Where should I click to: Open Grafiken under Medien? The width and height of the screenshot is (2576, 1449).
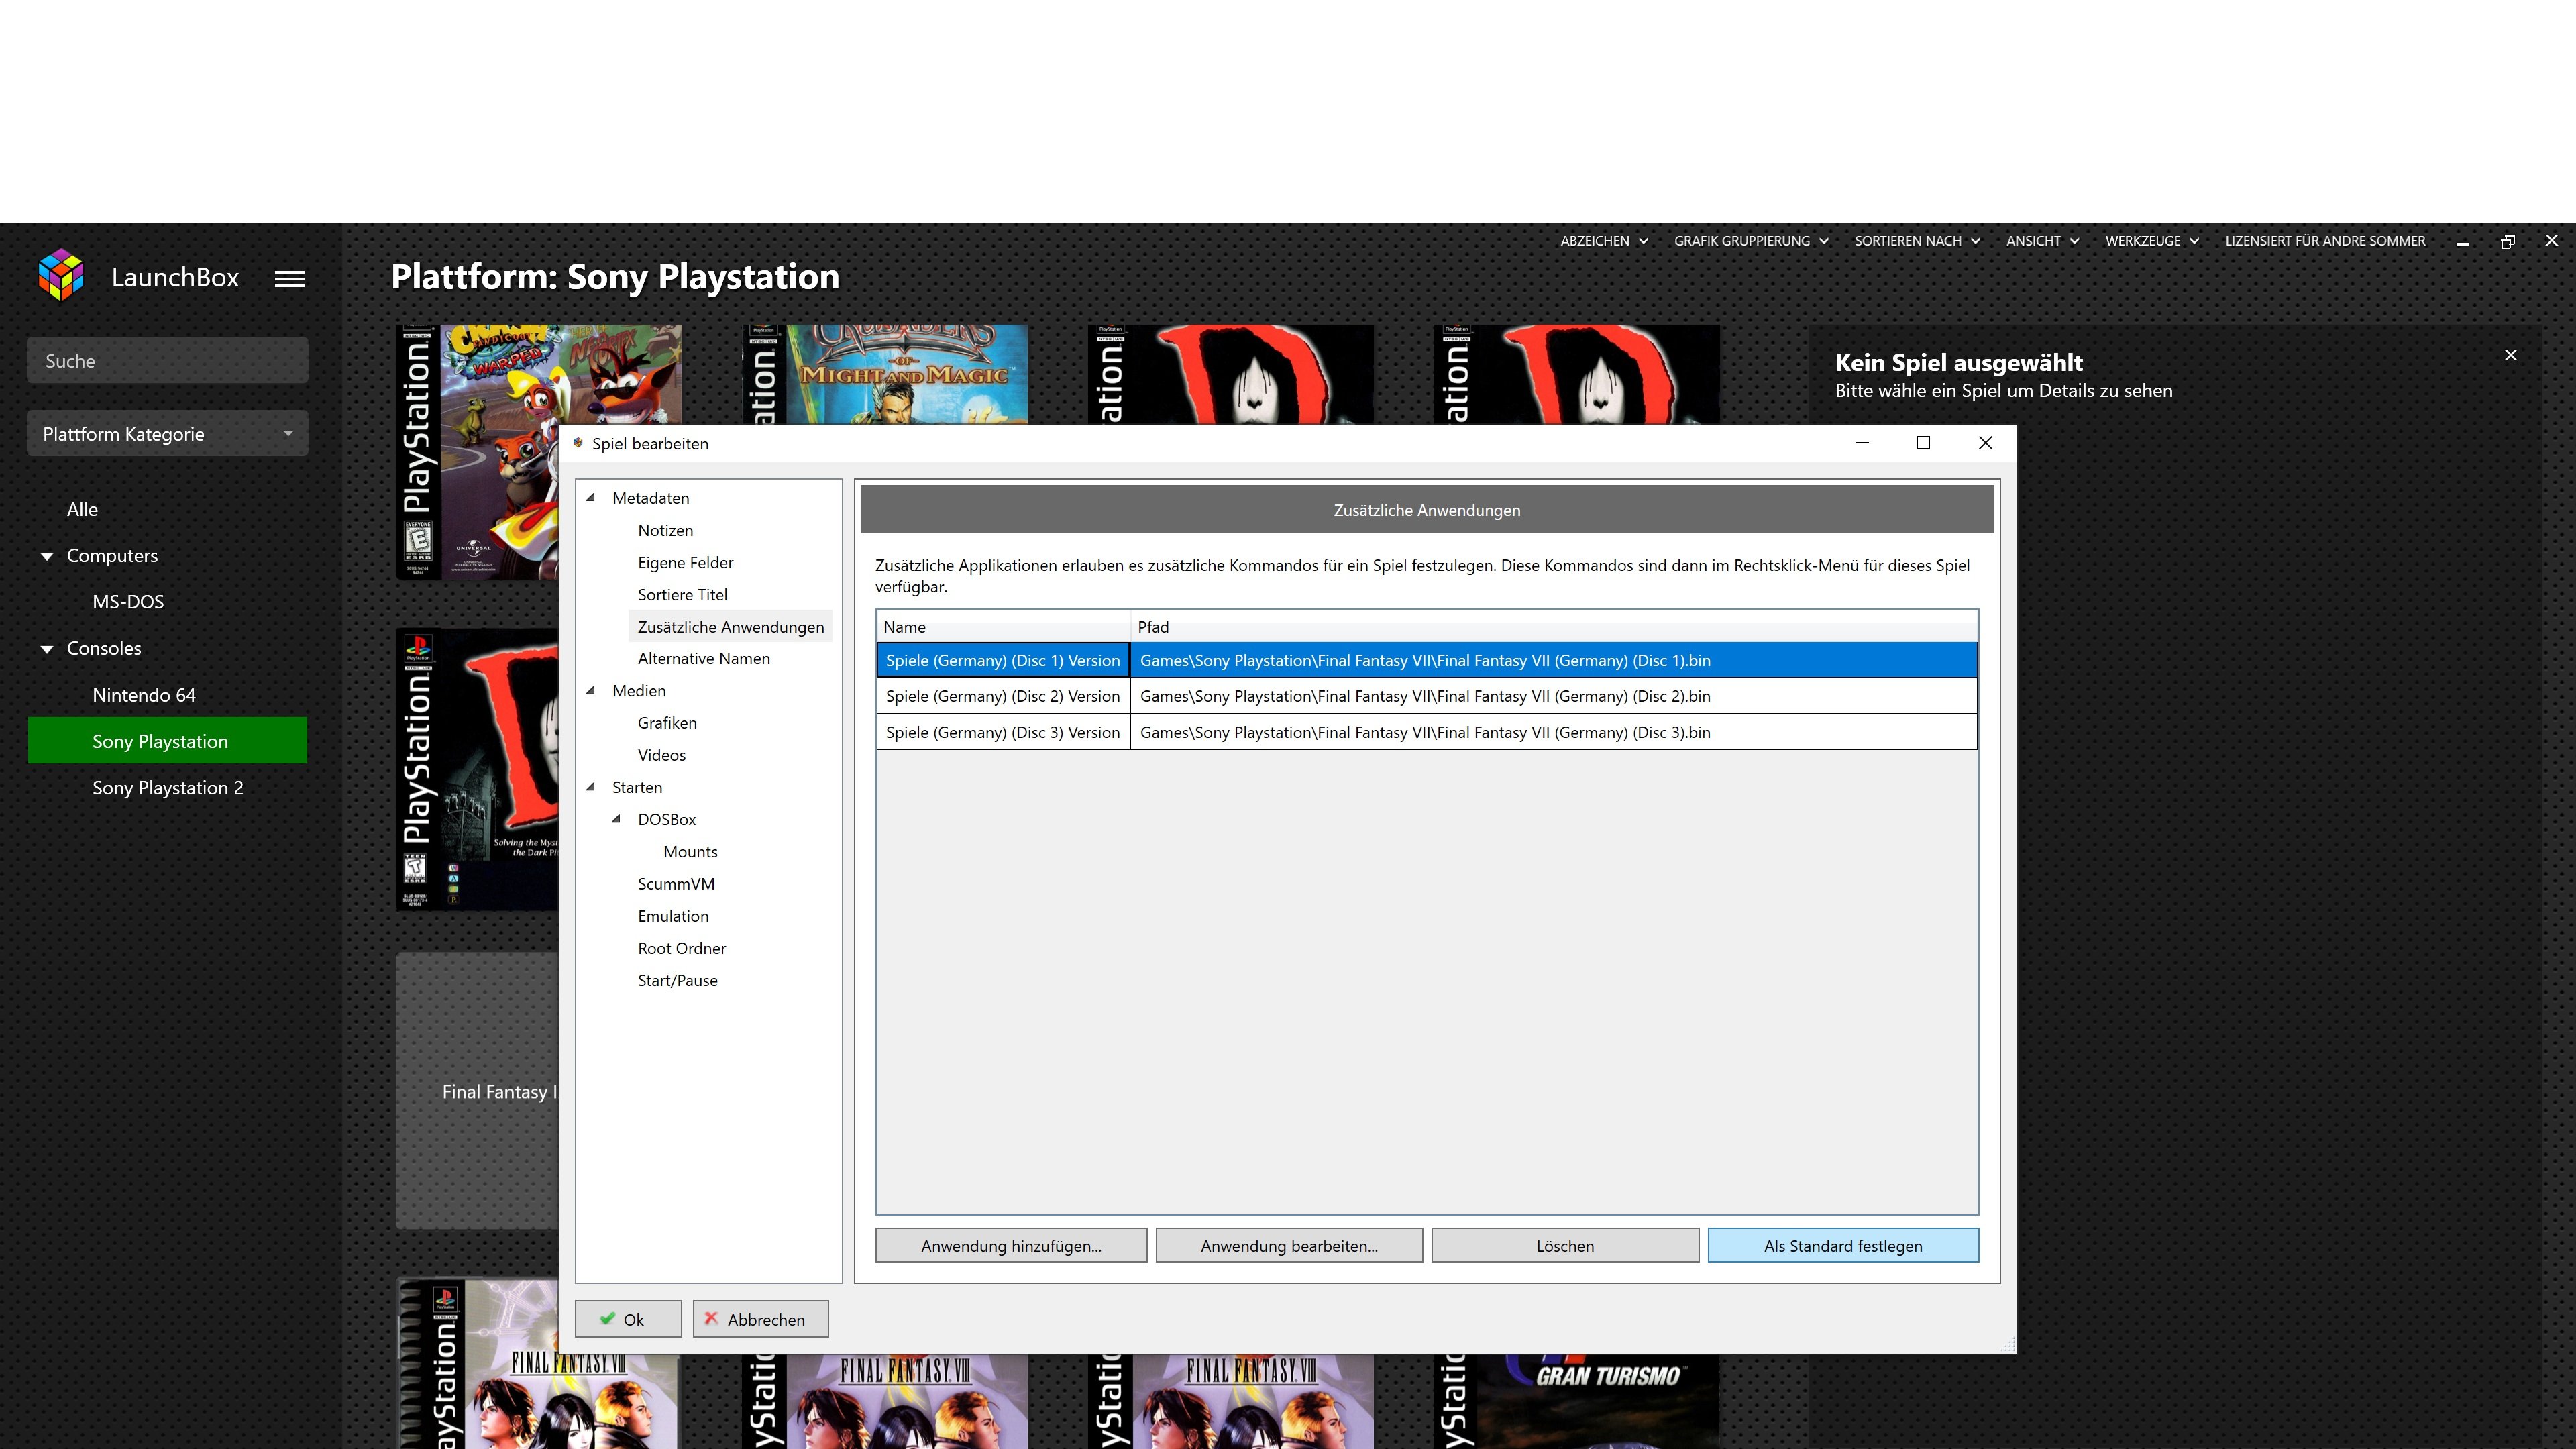click(667, 722)
